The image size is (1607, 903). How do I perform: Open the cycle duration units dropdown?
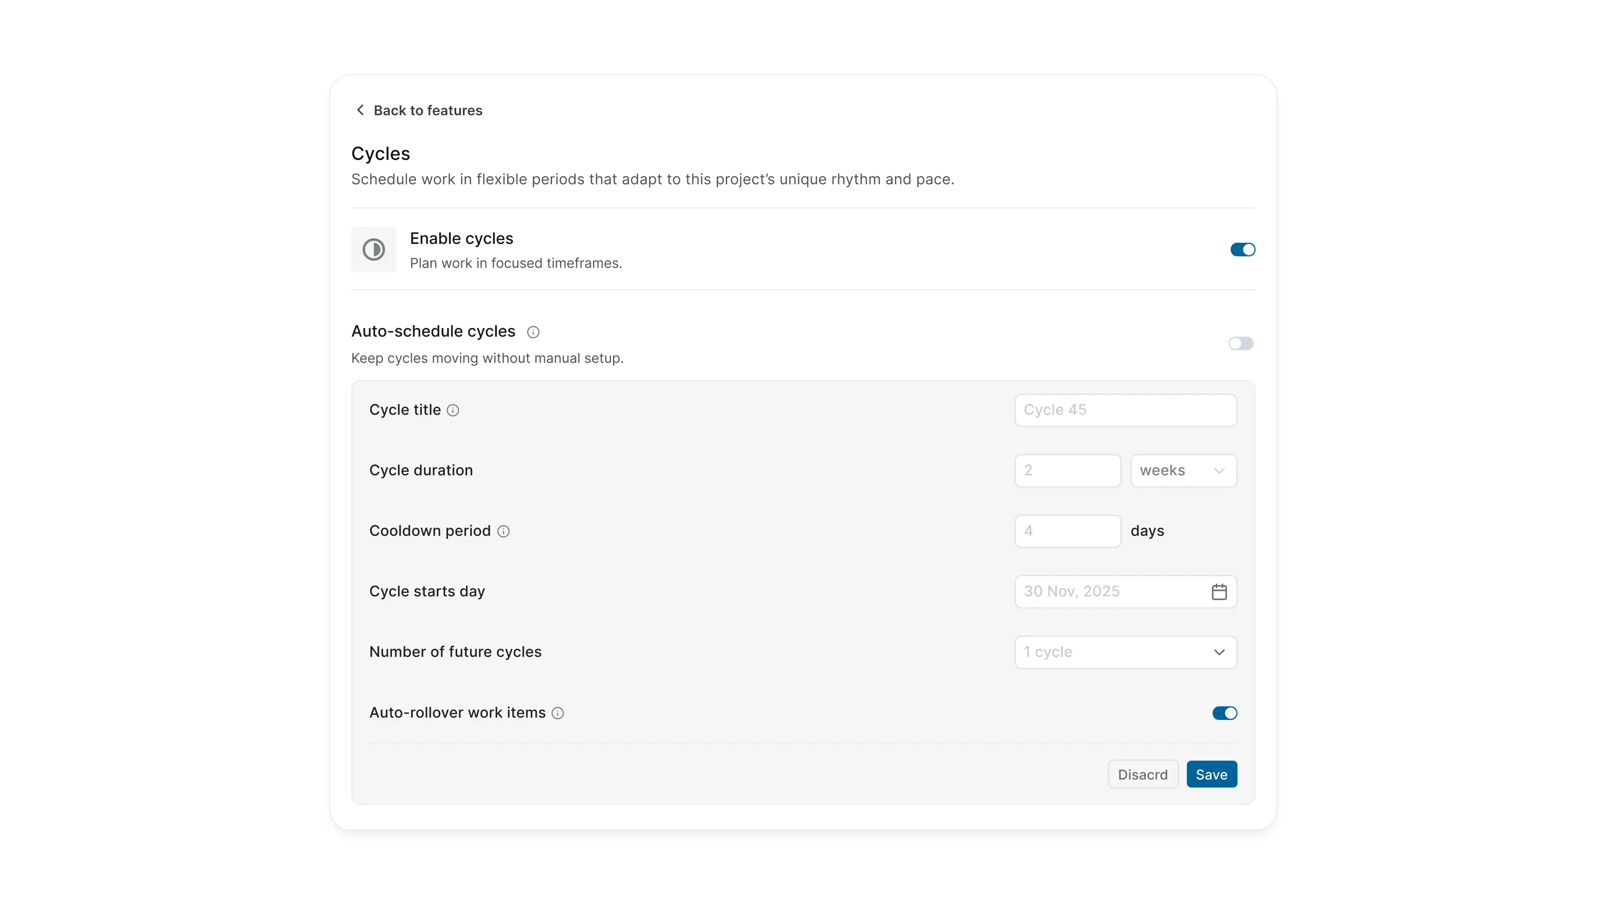pyautogui.click(x=1183, y=471)
